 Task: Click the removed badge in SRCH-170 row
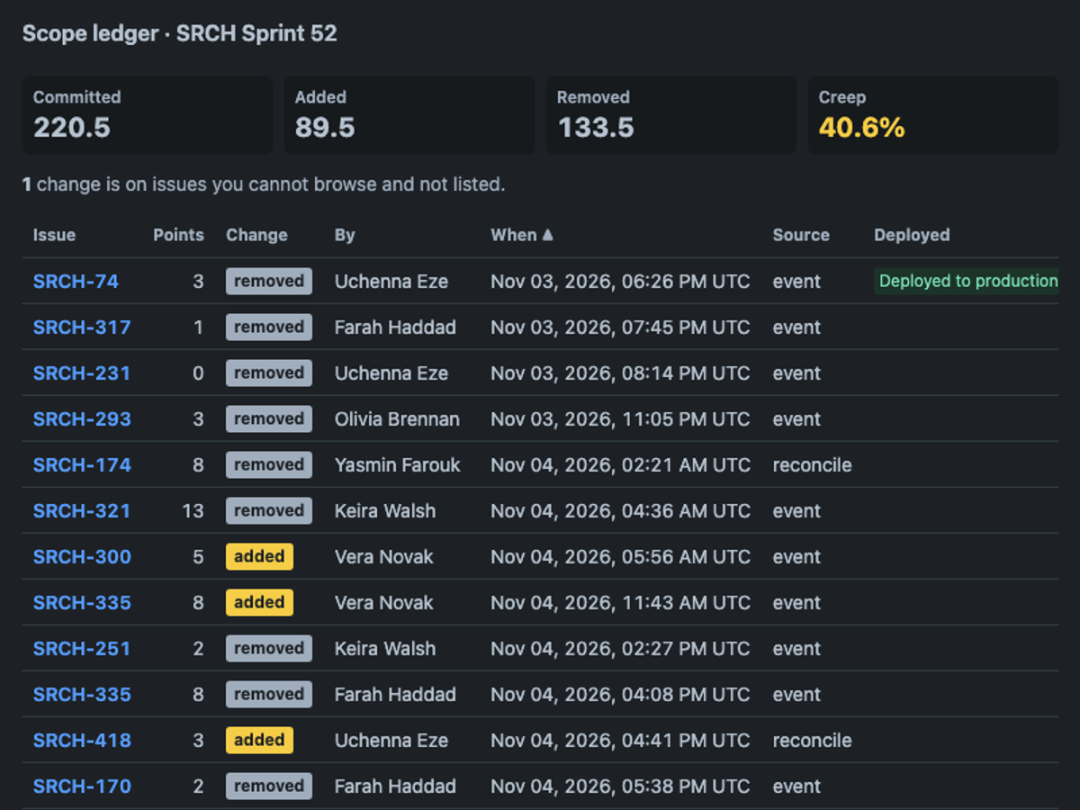click(x=269, y=786)
